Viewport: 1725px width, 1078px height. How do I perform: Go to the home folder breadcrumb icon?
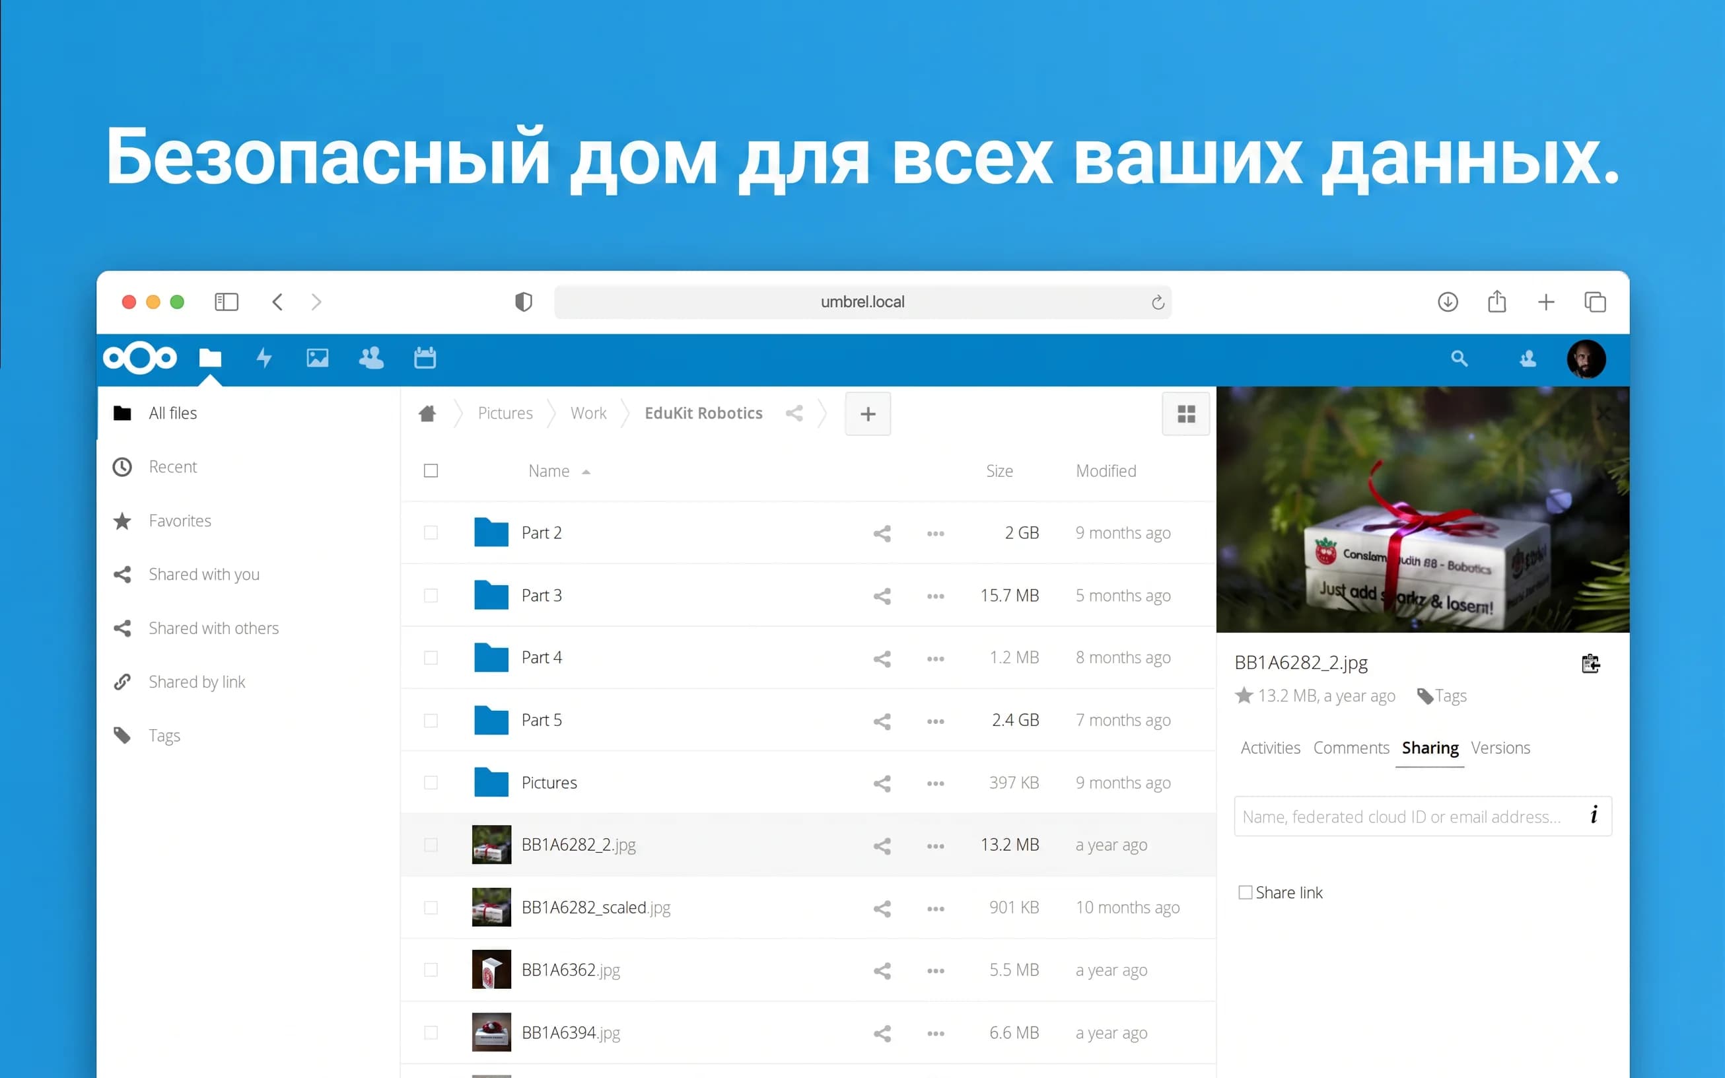(x=427, y=413)
